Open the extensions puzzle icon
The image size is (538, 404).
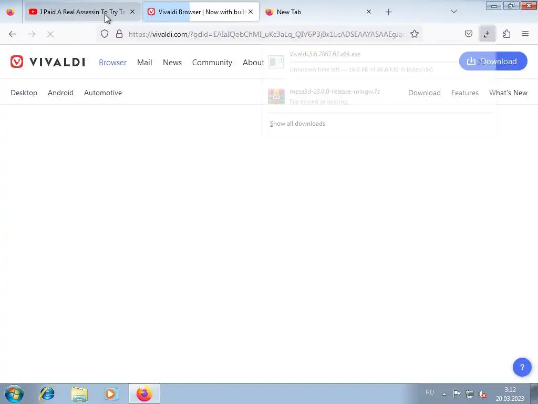[x=507, y=34]
